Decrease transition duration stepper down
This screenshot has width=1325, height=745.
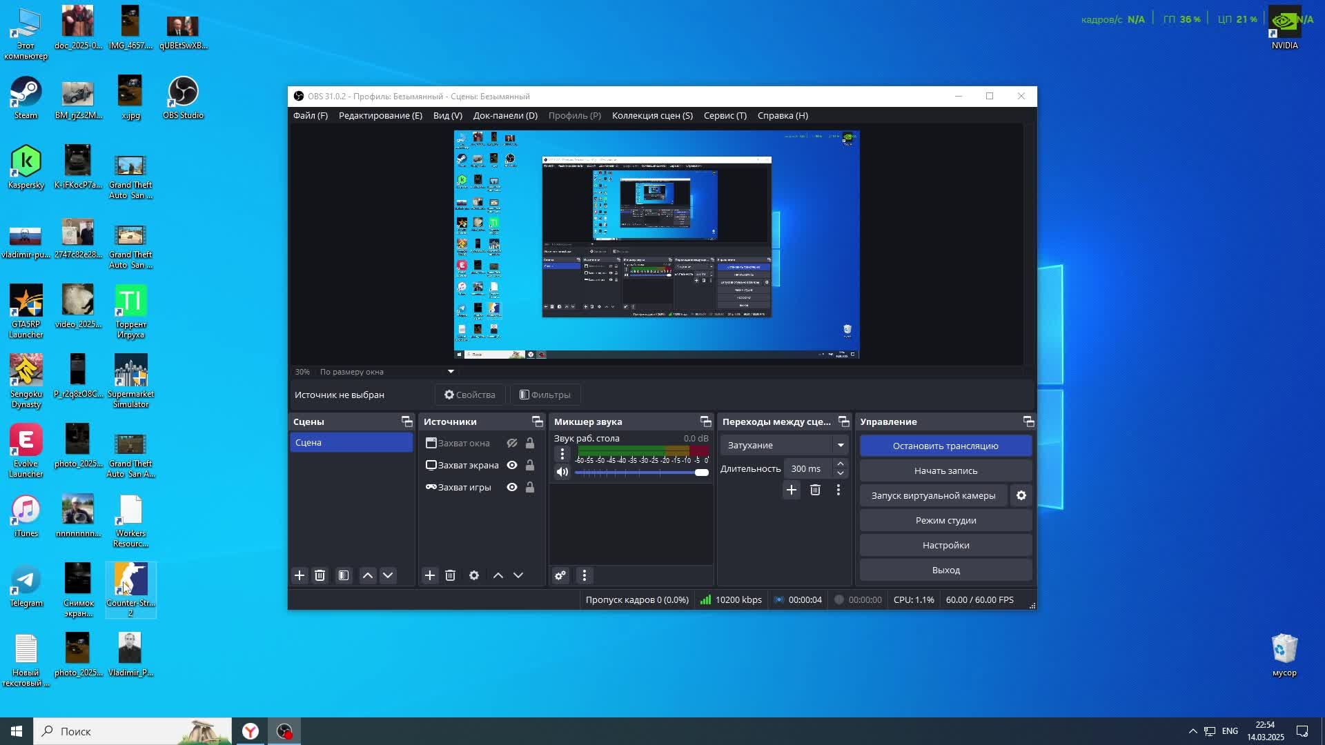click(841, 473)
